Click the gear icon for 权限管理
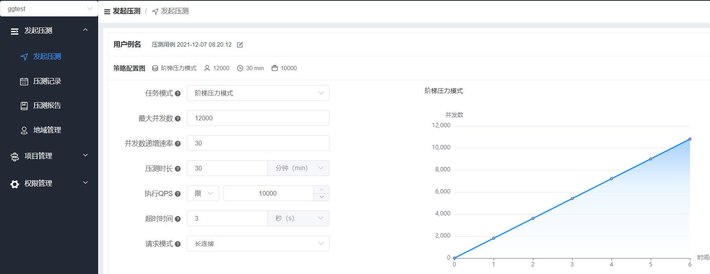The width and height of the screenshot is (710, 274). point(15,184)
